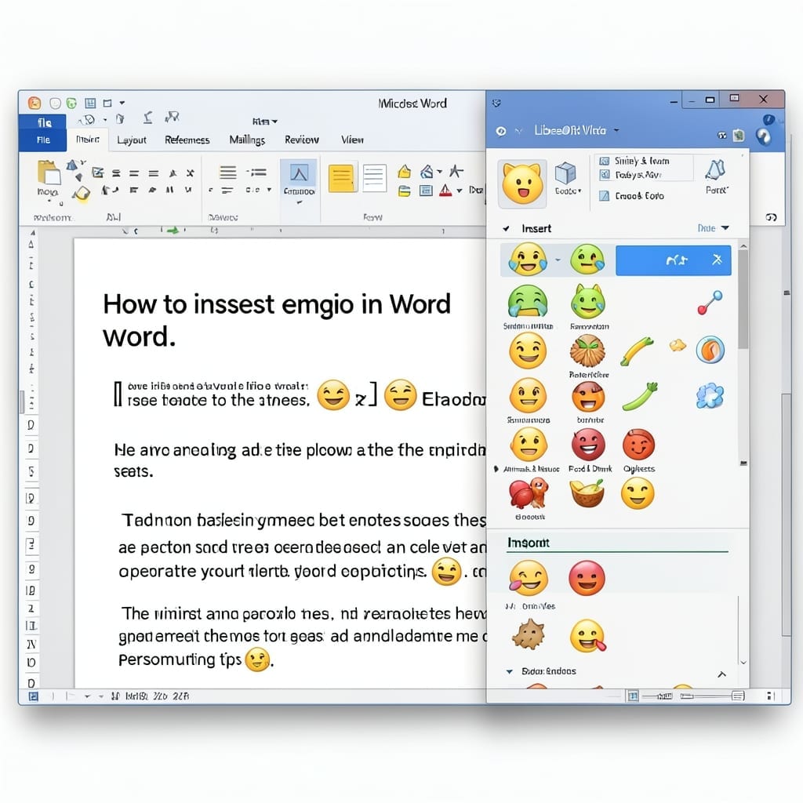
Task: Click the yellow folder icon in the ribbon's lower row
Action: [x=404, y=191]
